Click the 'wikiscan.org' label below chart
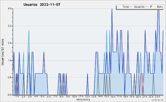The width and height of the screenshot is (166, 102). coord(83,100)
